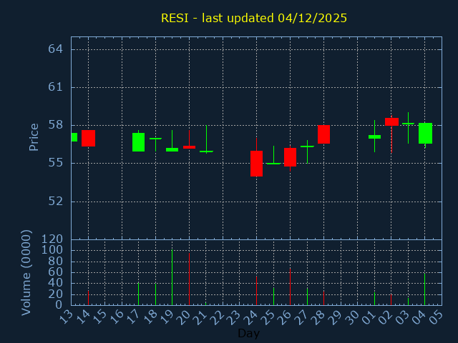Select the green volume bar on day 25
This screenshot has width=458, height=343.
[273, 296]
